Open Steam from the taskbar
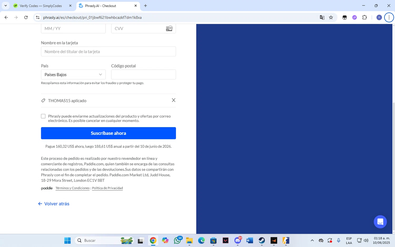 pos(262,240)
